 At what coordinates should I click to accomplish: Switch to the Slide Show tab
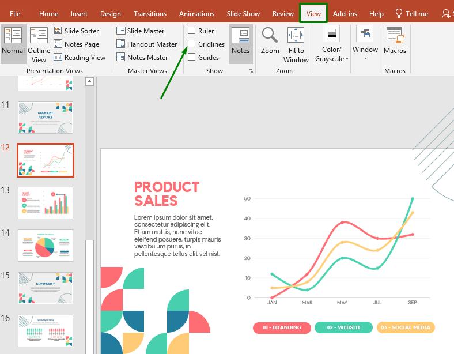pyautogui.click(x=243, y=14)
